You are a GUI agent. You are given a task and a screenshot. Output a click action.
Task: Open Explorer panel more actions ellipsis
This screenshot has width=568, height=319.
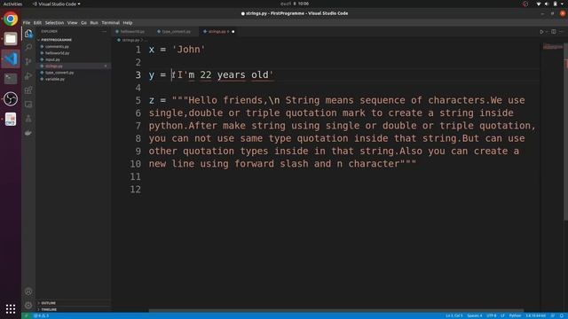point(105,32)
